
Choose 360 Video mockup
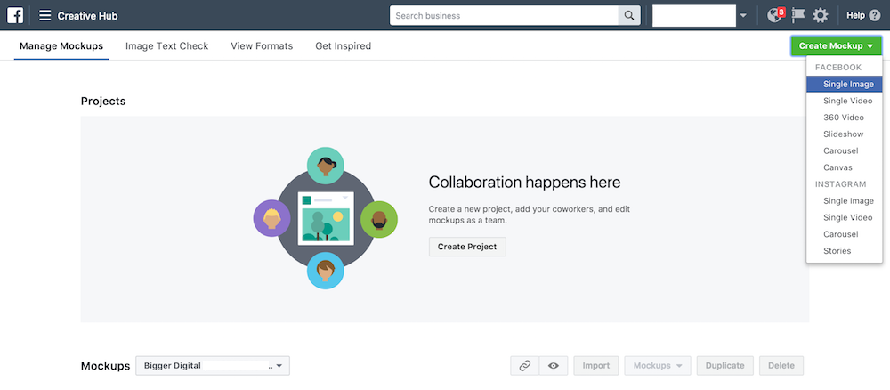[x=844, y=118]
